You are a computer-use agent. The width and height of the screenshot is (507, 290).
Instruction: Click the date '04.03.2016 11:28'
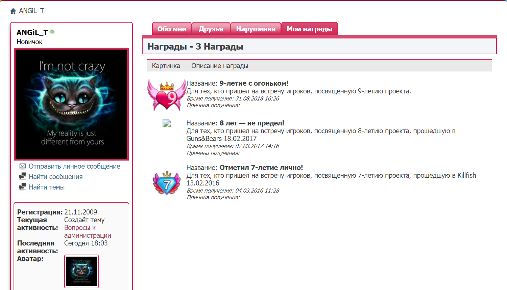(x=257, y=191)
